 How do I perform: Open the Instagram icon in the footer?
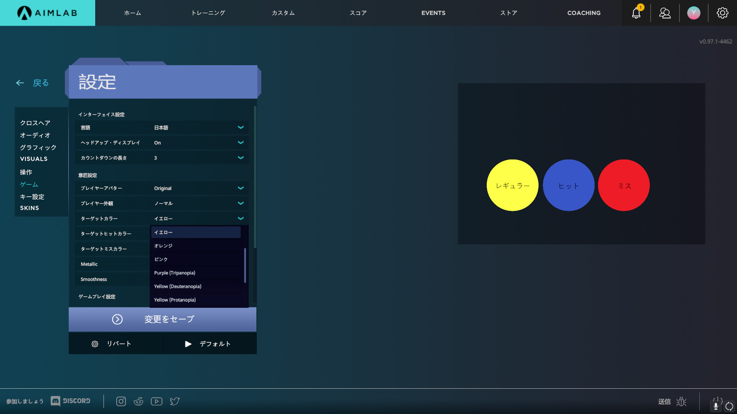(x=121, y=401)
